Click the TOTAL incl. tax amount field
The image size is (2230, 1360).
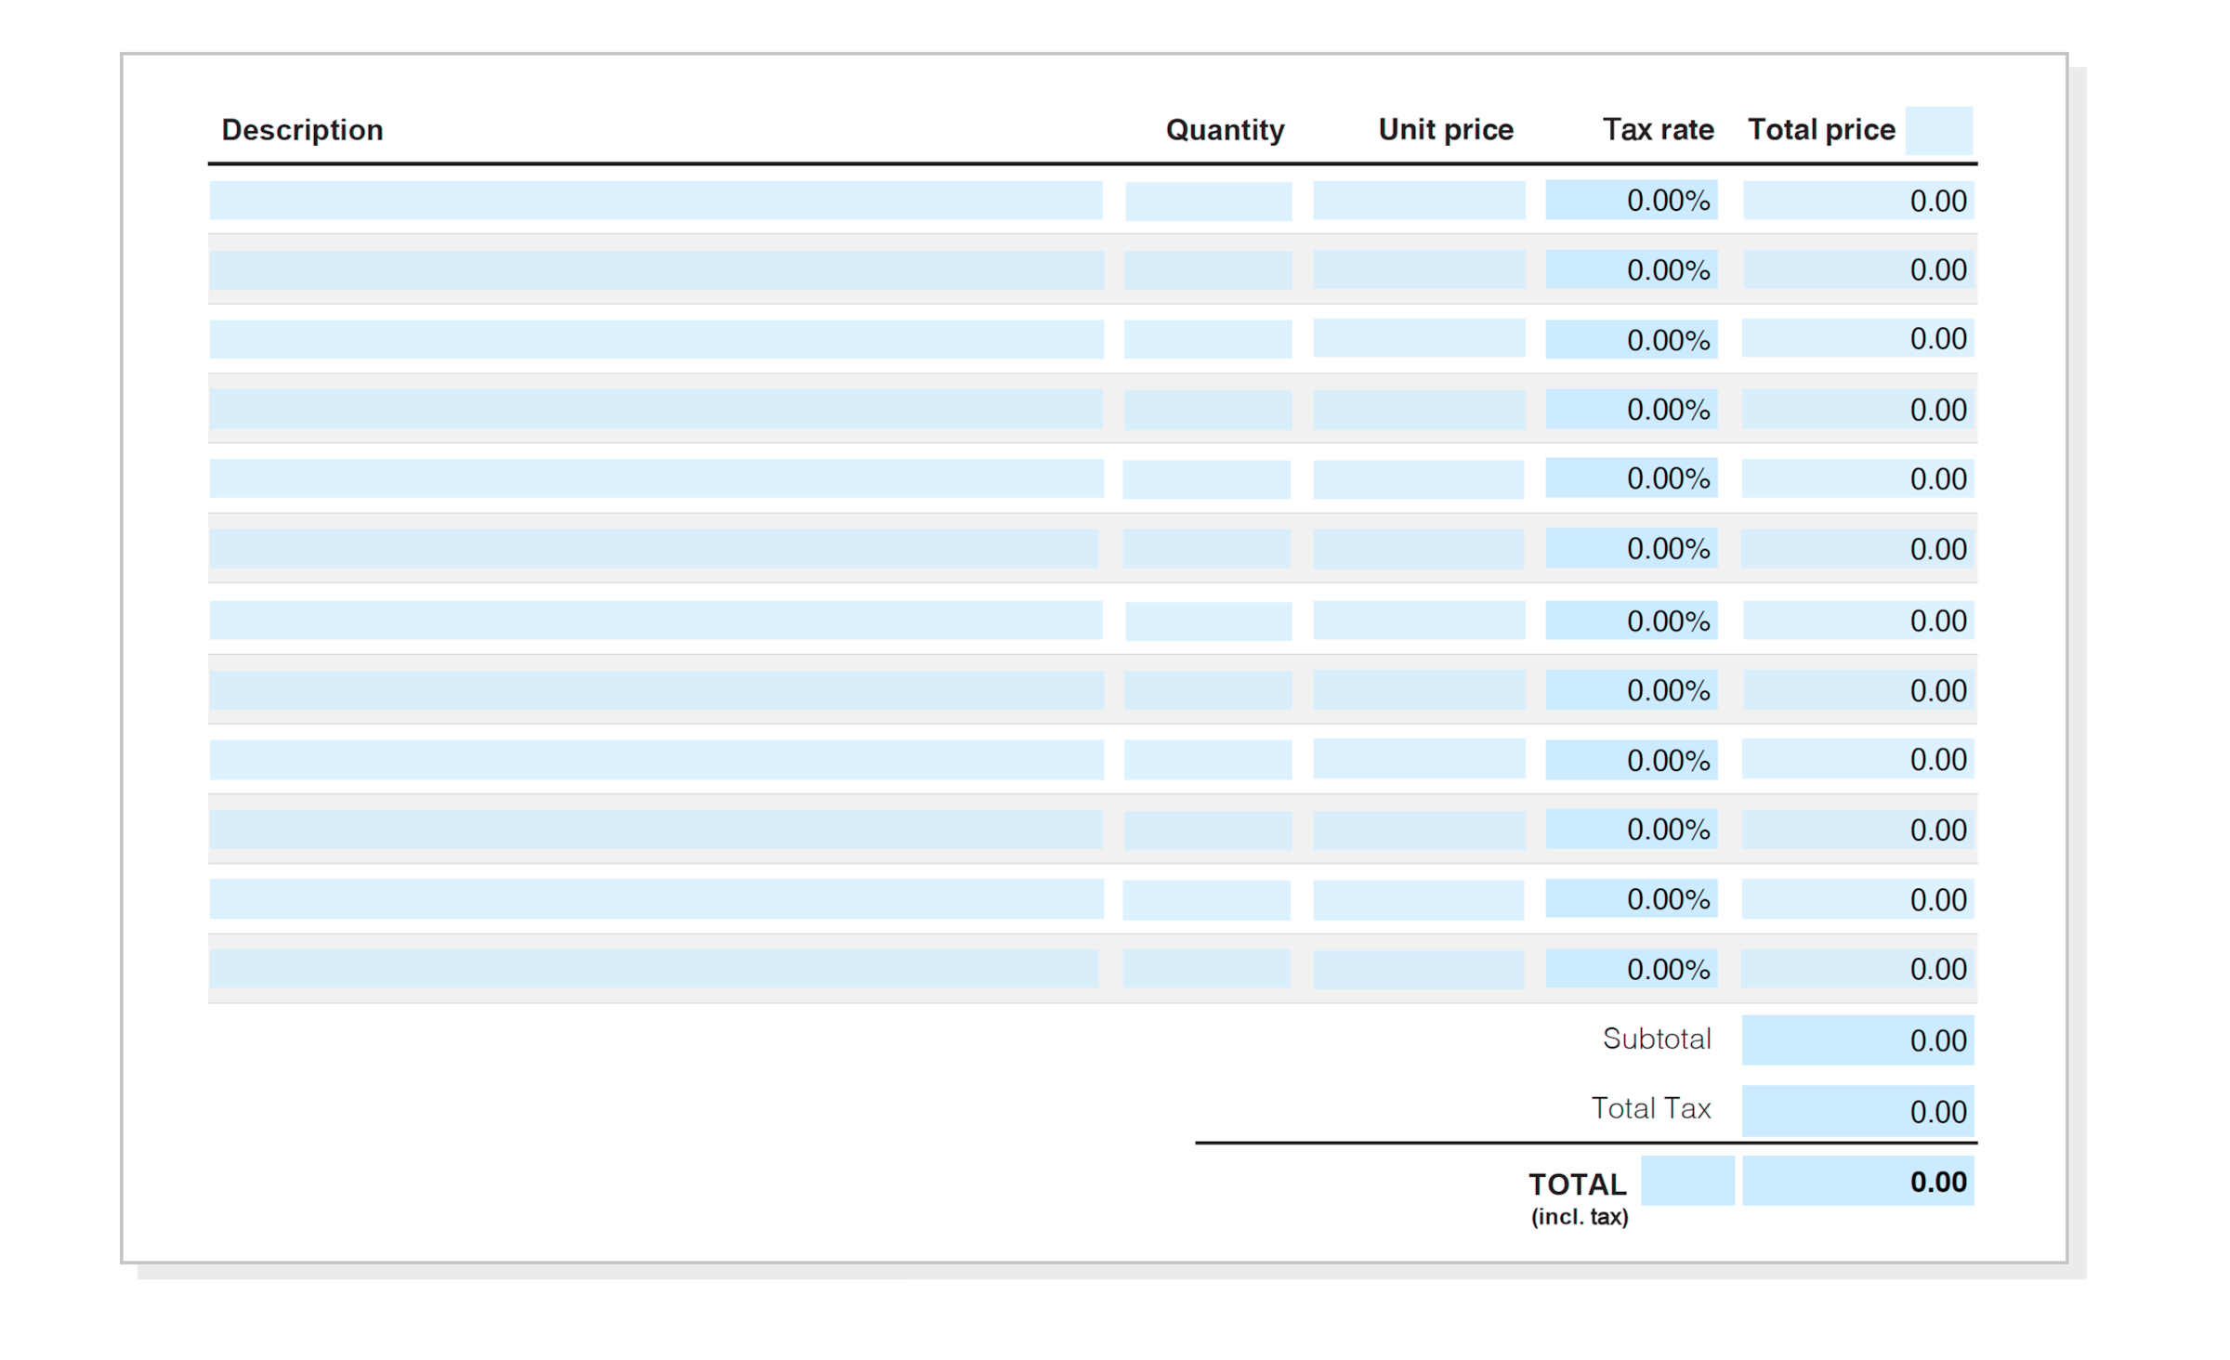pyautogui.click(x=1858, y=1182)
